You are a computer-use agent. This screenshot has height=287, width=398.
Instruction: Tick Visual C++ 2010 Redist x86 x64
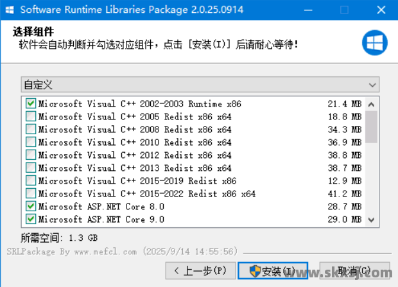pos(31,142)
